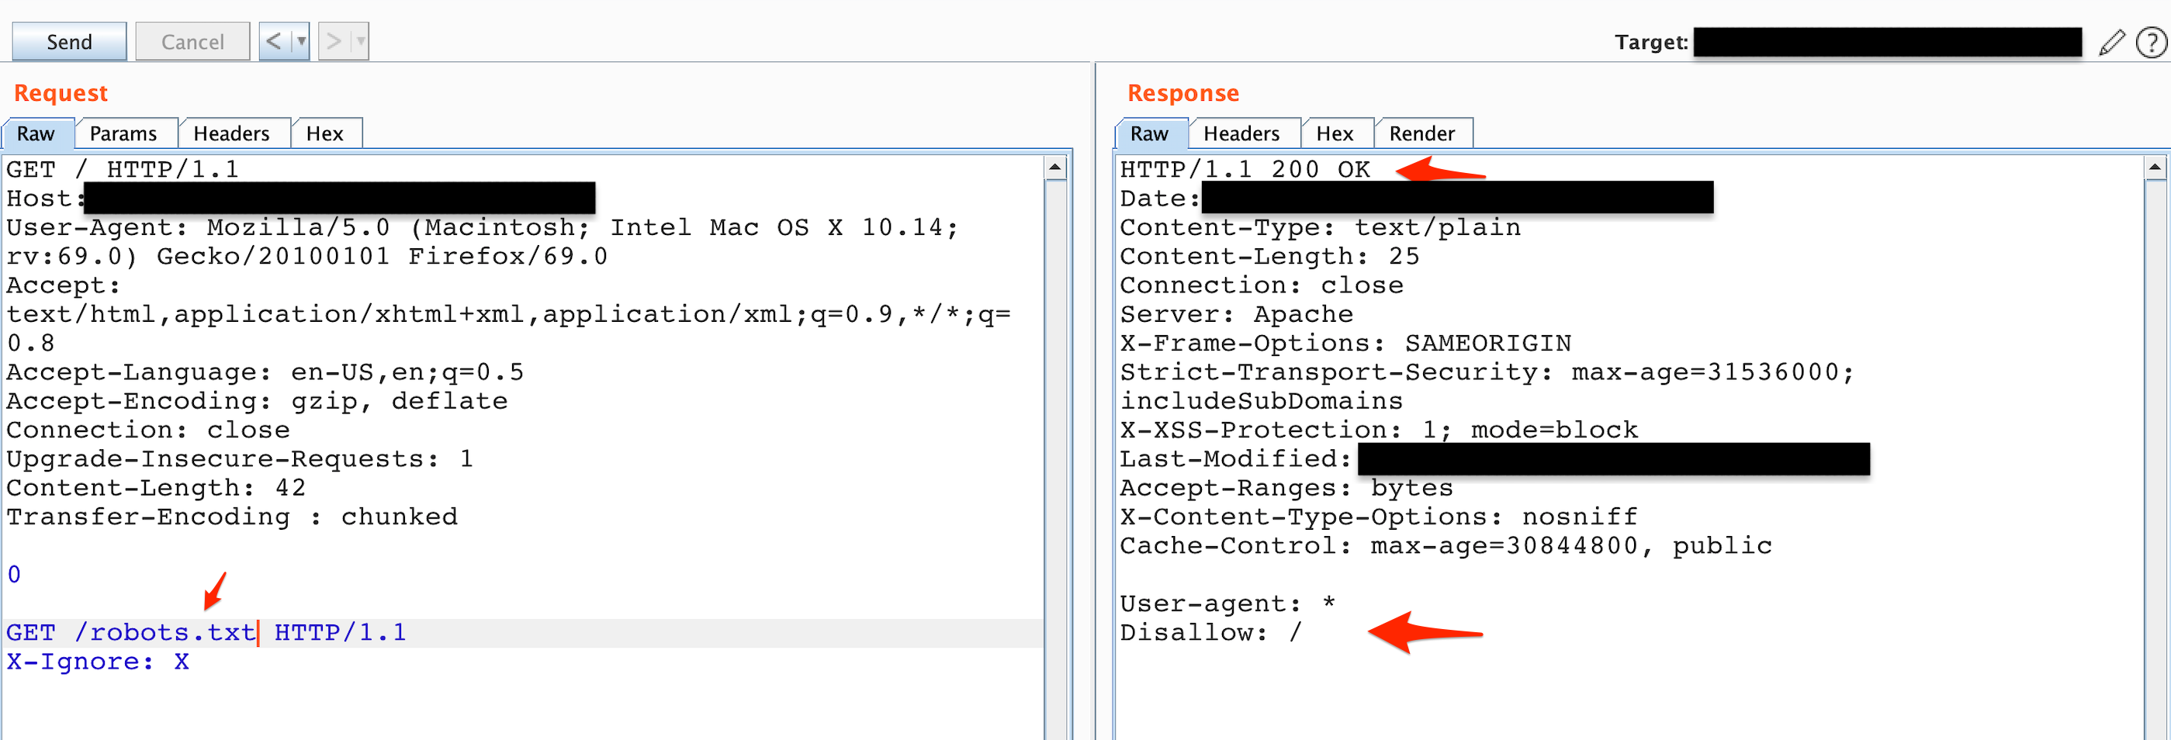The height and width of the screenshot is (740, 2171).
Task: Click the 'GET / HTTP/1.1' request line
Action: click(x=122, y=170)
